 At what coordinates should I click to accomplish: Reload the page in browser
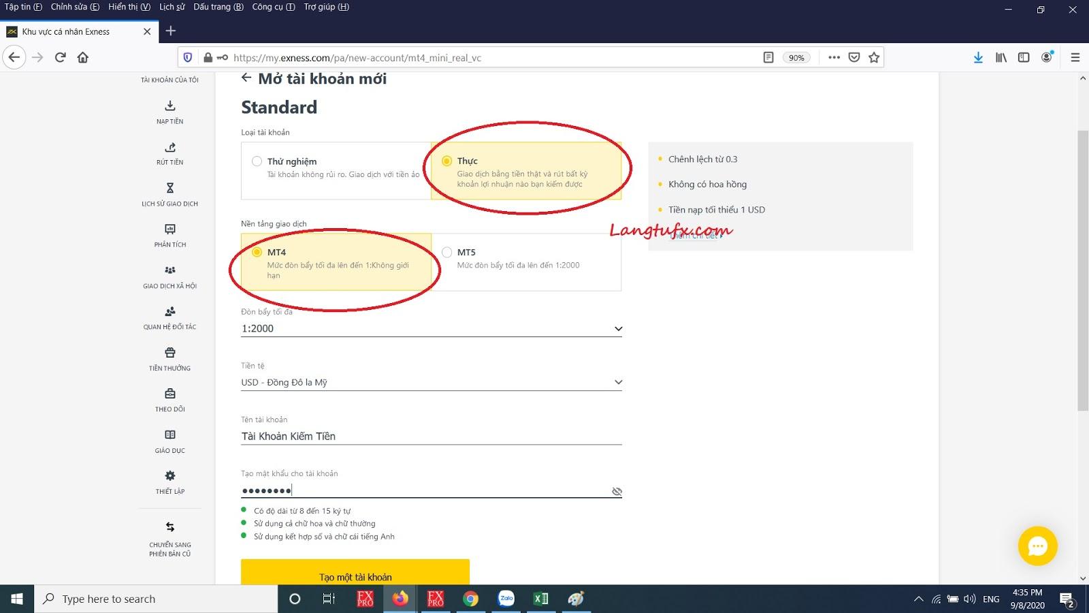click(61, 57)
